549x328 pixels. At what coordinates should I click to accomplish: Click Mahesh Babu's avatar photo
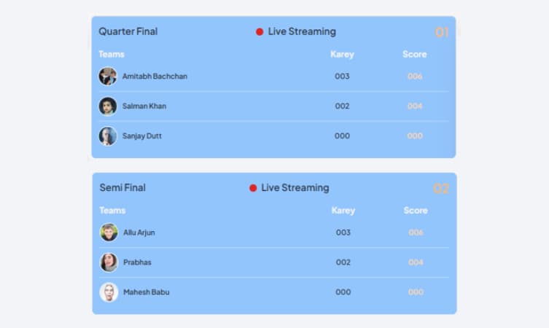tap(109, 292)
